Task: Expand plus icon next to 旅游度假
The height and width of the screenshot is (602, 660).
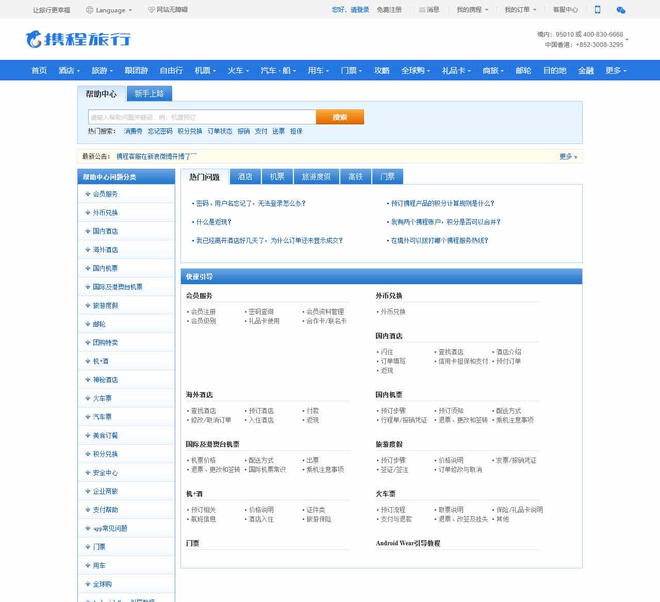Action: coord(88,305)
